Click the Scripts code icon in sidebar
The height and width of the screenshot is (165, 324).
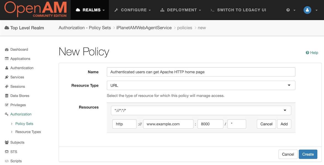coord(7,161)
